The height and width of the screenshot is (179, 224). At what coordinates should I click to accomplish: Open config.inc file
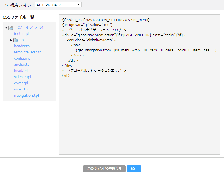point(22,58)
